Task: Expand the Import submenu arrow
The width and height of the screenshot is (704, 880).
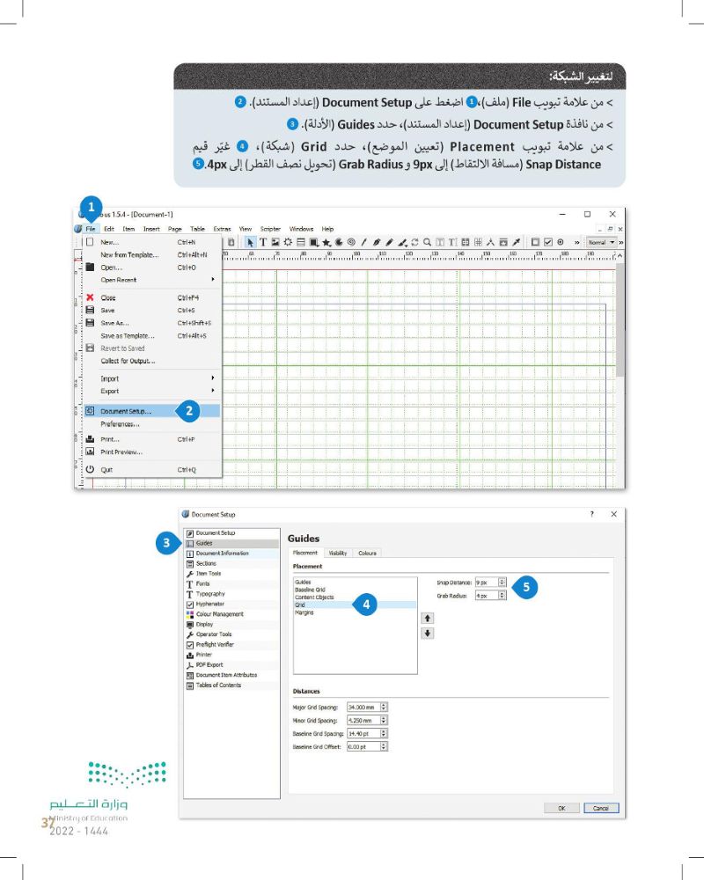Action: [213, 378]
